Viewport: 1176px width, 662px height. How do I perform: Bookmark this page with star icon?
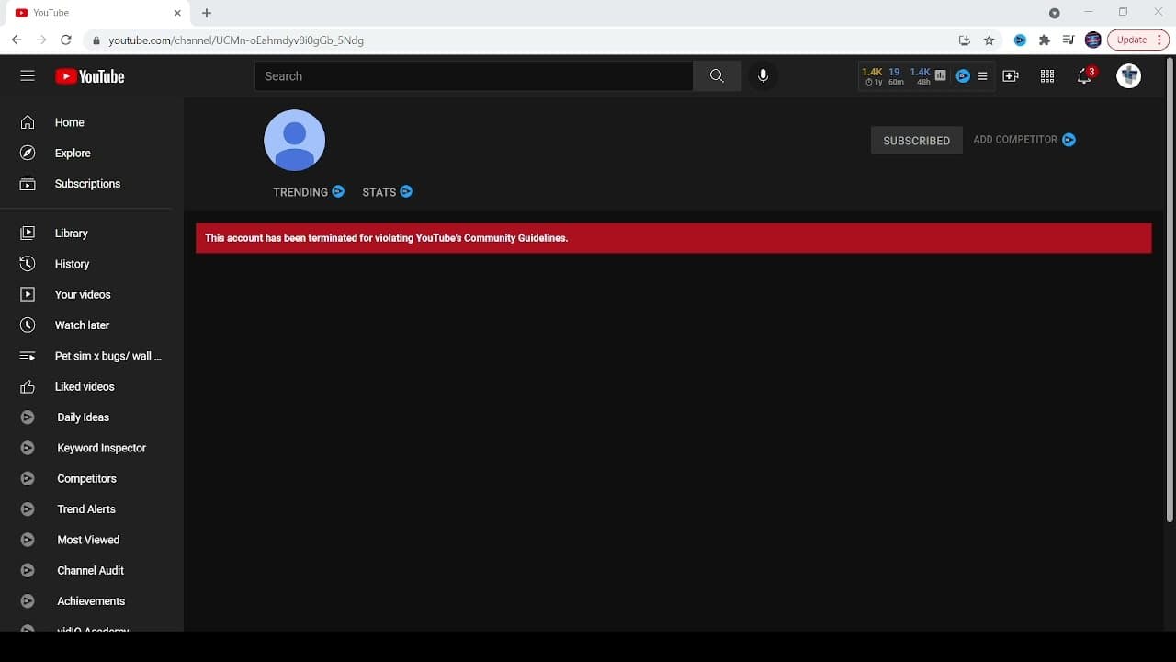989,40
